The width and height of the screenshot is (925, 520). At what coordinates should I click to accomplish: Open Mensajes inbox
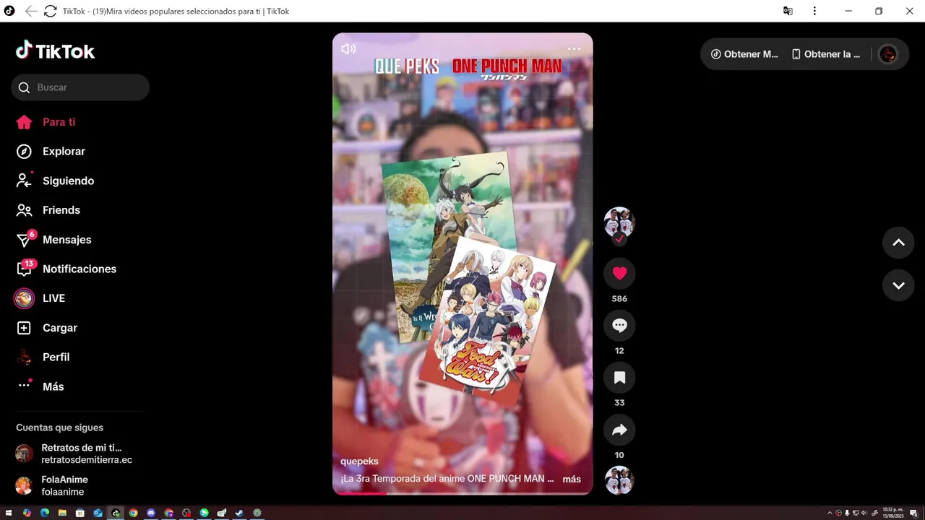pyautogui.click(x=53, y=240)
